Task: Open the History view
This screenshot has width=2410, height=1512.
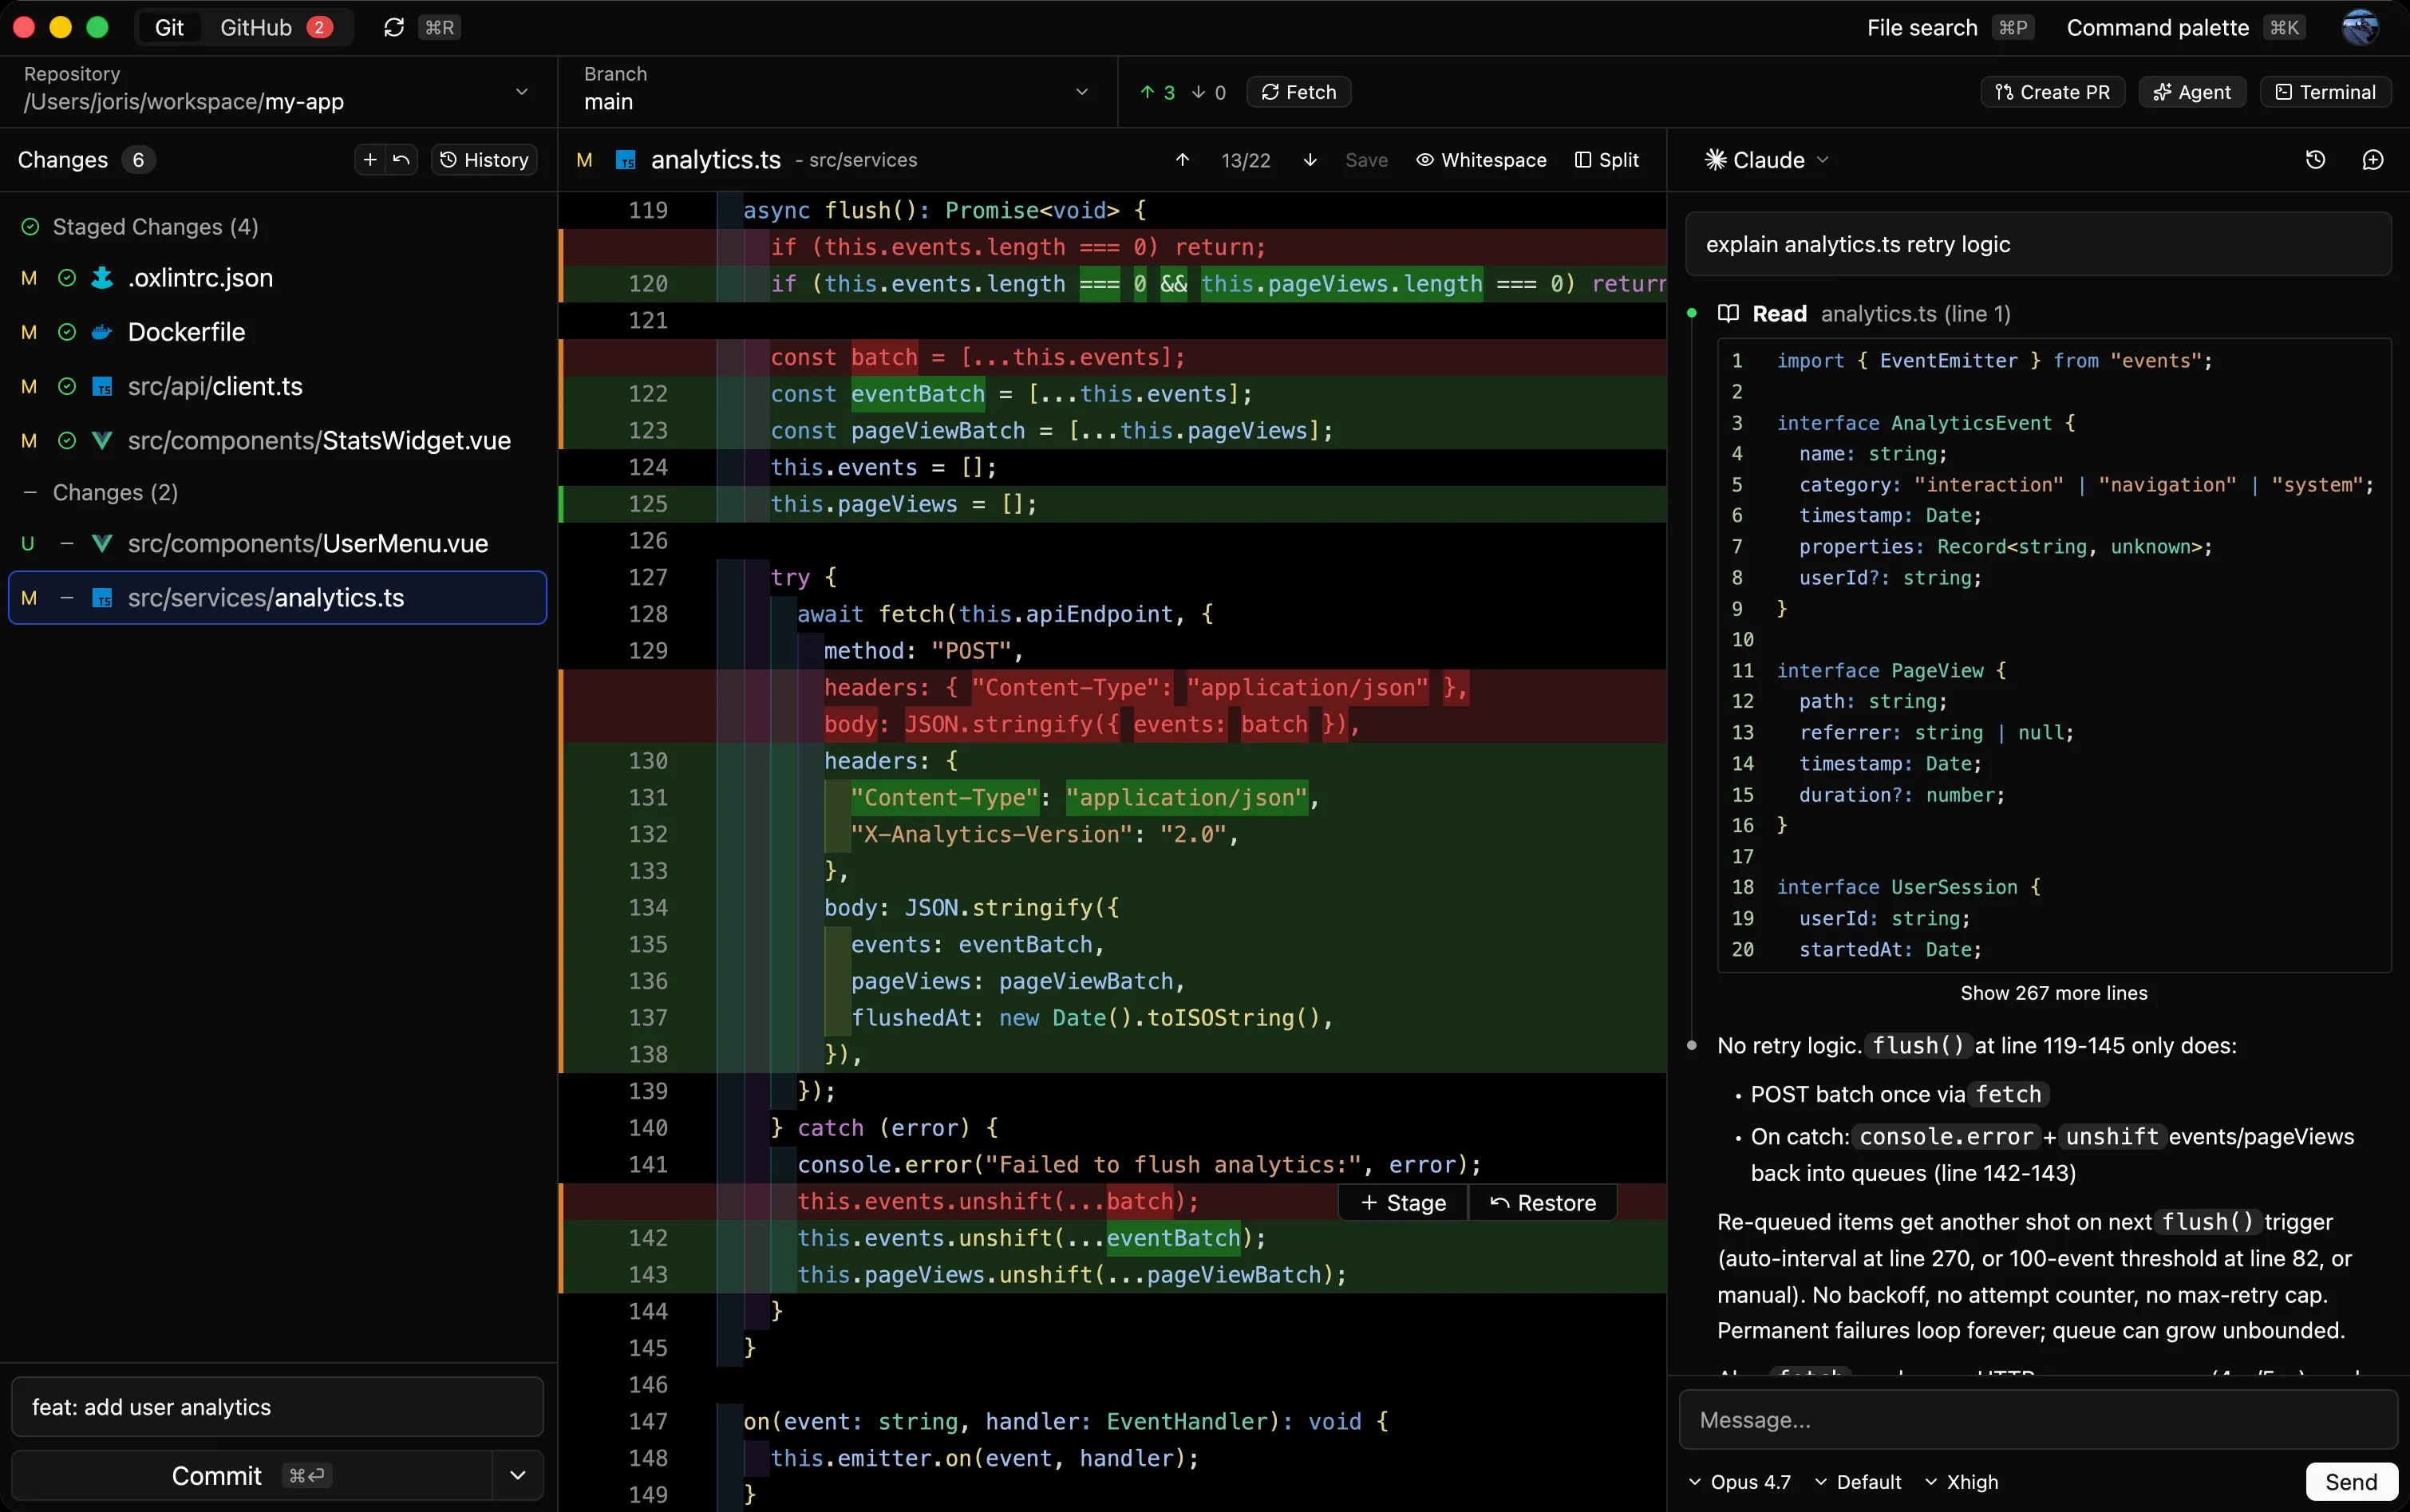Action: pyautogui.click(x=484, y=160)
